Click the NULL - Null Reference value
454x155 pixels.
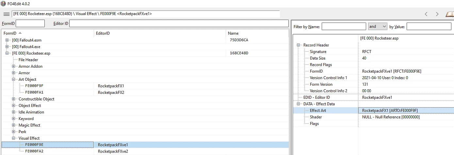(x=391, y=117)
